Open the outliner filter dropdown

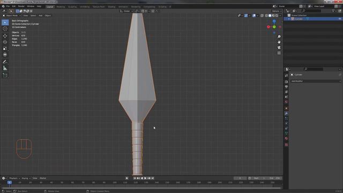pos(334,11)
